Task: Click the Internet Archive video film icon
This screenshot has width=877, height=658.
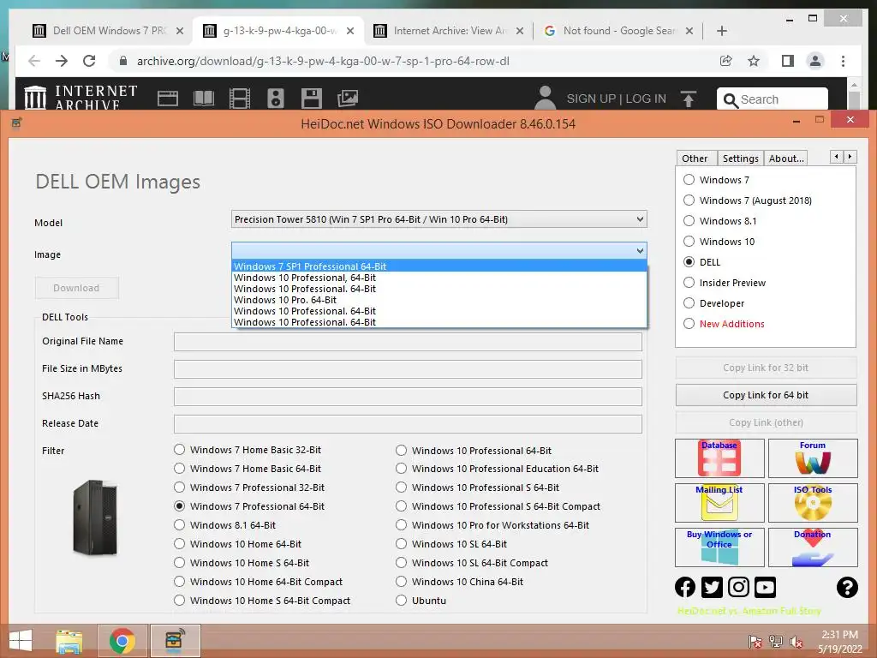Action: (x=240, y=99)
